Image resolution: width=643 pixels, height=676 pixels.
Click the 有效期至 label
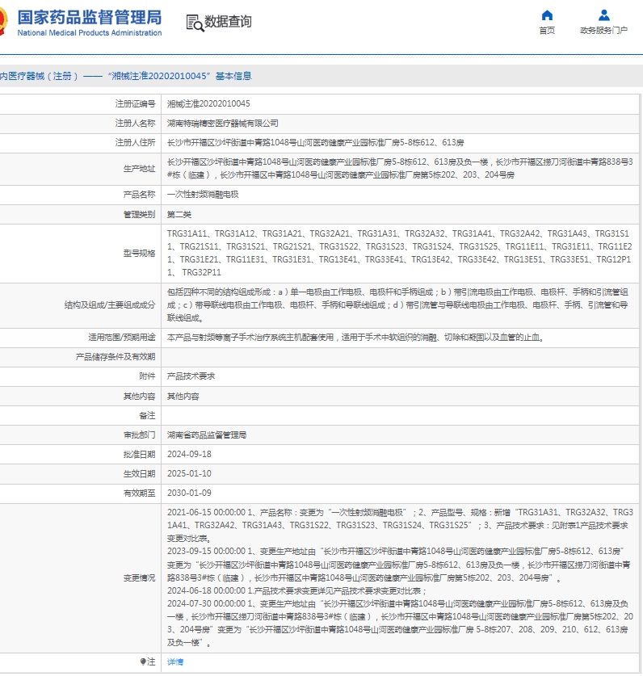(x=139, y=493)
